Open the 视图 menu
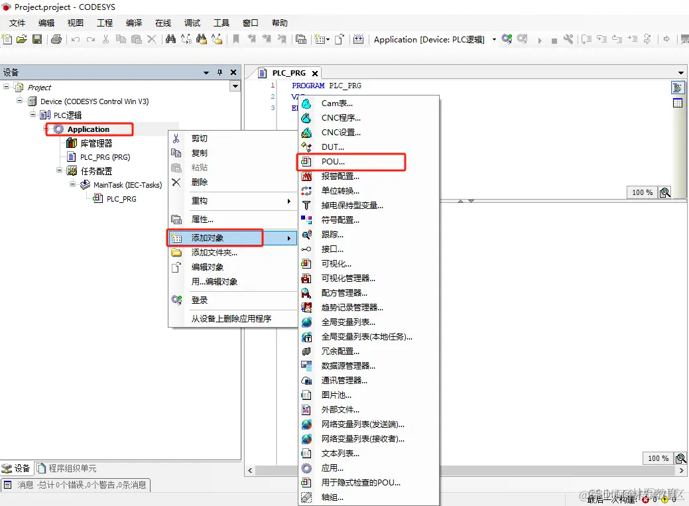Image resolution: width=689 pixels, height=506 pixels. click(75, 23)
